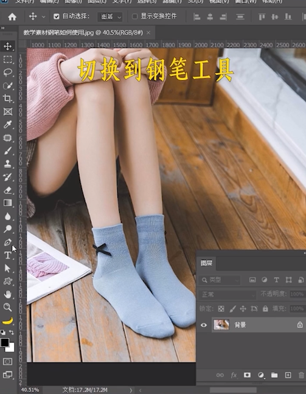Select the Quick Selection tool
Screen dimensions: 306x394
click(x=7, y=86)
